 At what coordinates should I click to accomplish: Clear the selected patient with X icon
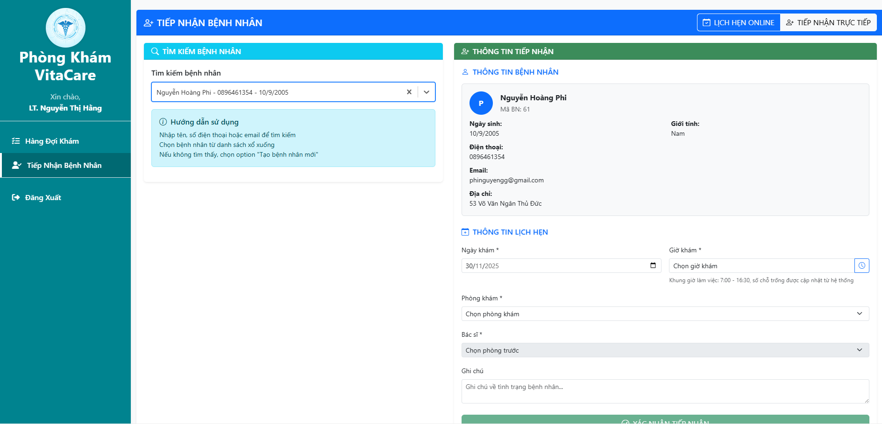409,92
